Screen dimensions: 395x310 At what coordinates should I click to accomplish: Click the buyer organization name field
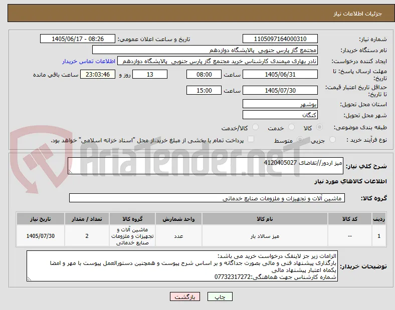pos(205,50)
